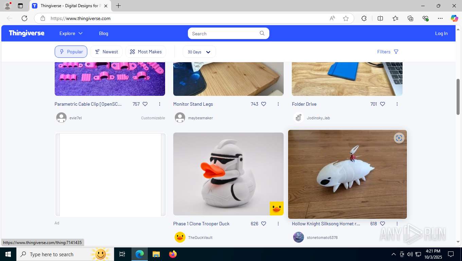Viewport: 462px width, 261px height.
Task: Add this page to favorites
Action: (346, 18)
